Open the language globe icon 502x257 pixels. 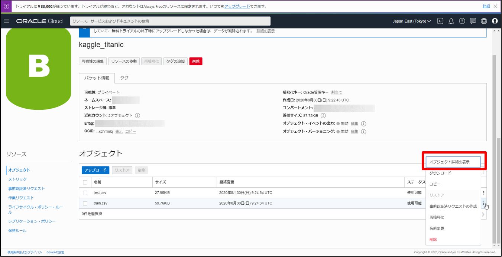click(x=484, y=21)
